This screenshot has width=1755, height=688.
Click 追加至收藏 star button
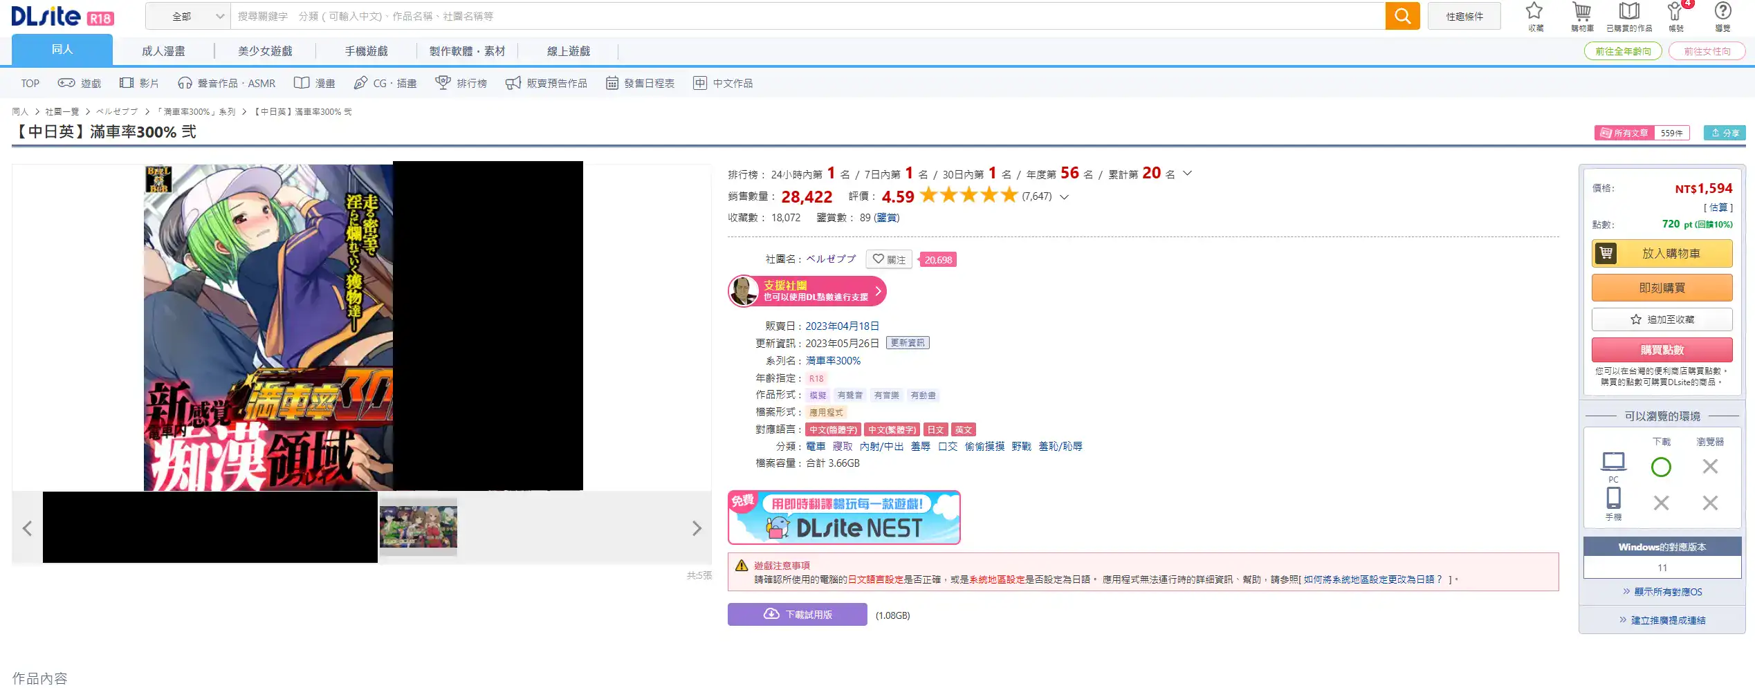(x=1662, y=319)
